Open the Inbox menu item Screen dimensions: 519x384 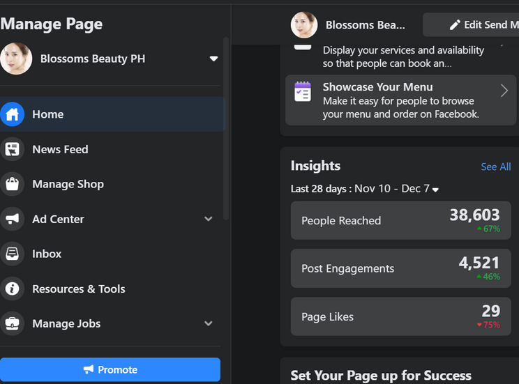(112, 254)
